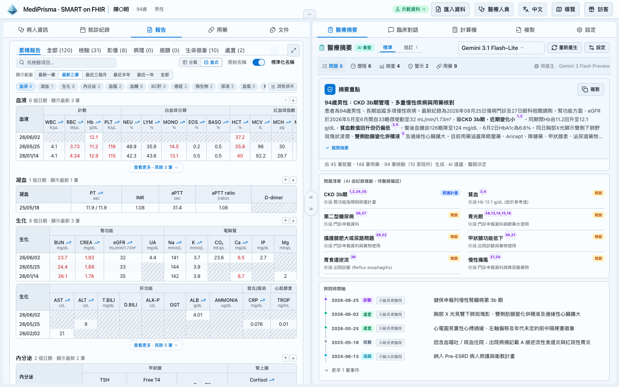Open the 計算機 tab
The height and width of the screenshot is (387, 619).
point(465,30)
